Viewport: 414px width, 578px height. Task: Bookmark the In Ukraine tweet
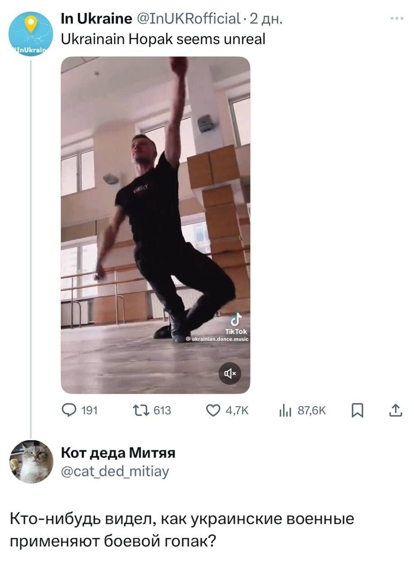click(358, 410)
